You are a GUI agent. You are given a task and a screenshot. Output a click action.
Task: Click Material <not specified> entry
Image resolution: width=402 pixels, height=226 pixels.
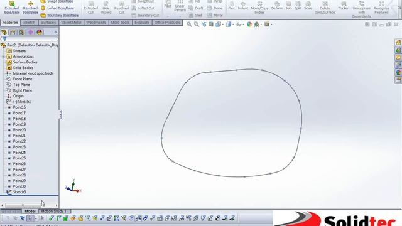pyautogui.click(x=33, y=73)
